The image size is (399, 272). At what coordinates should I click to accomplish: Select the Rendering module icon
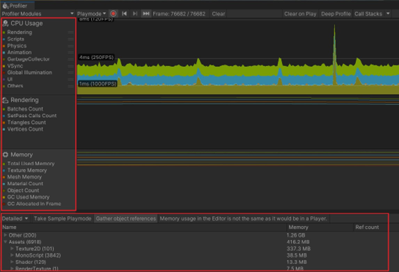6,100
